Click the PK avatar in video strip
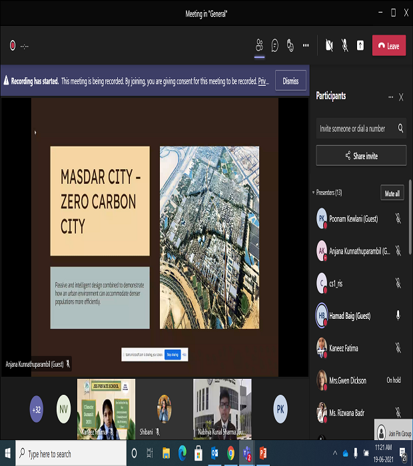Screen dimensions: 413x466 280,409
